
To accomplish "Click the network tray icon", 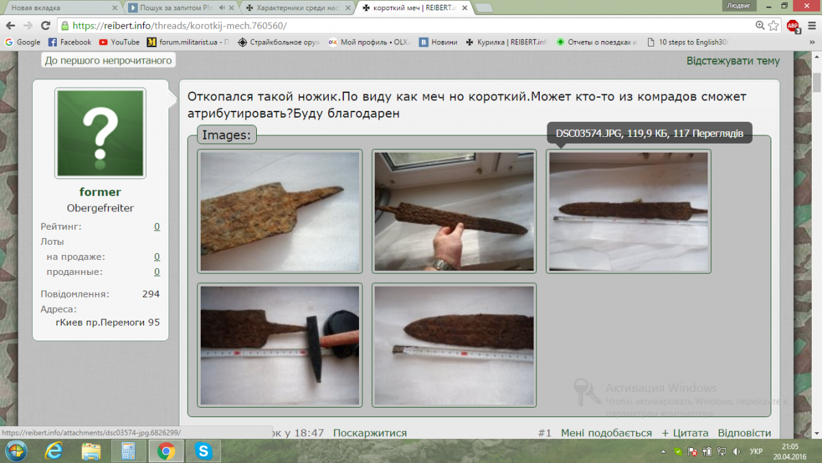I will pos(721,452).
